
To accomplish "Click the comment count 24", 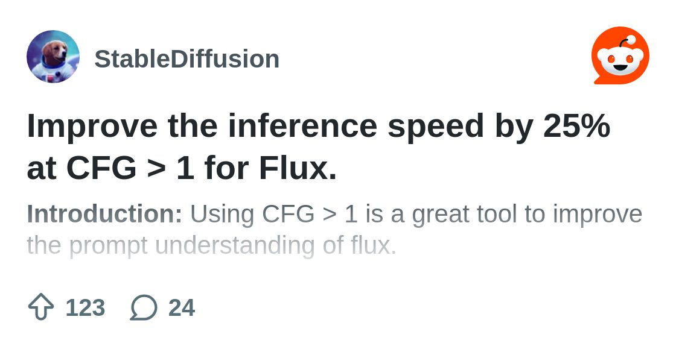I will click(182, 307).
